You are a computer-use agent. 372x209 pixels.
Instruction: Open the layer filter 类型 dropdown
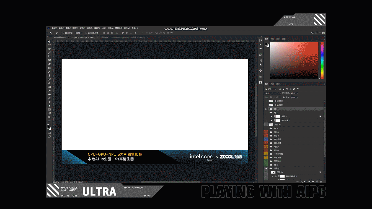click(x=271, y=89)
